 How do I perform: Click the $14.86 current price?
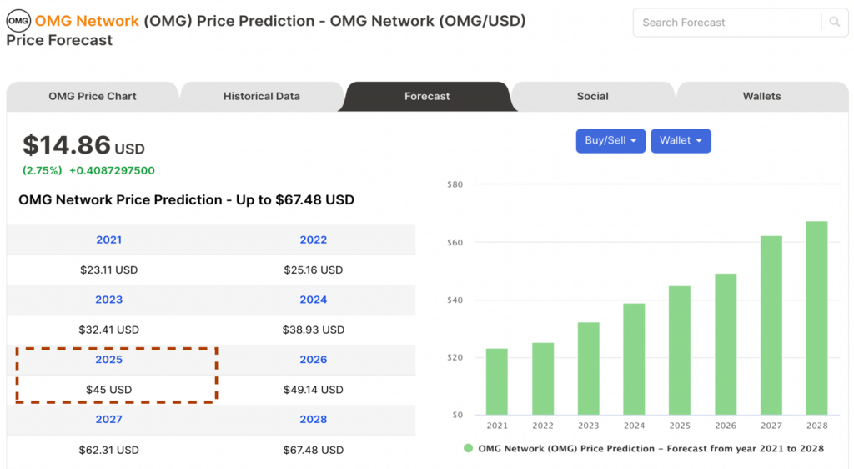coord(67,145)
